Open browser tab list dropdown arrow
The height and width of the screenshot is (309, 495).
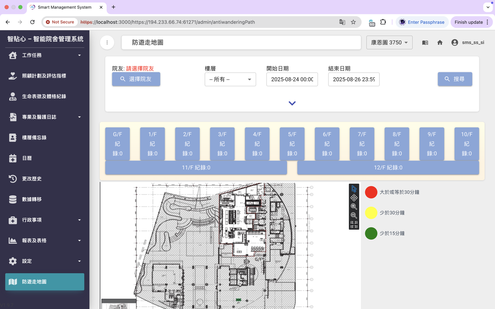pyautogui.click(x=488, y=7)
